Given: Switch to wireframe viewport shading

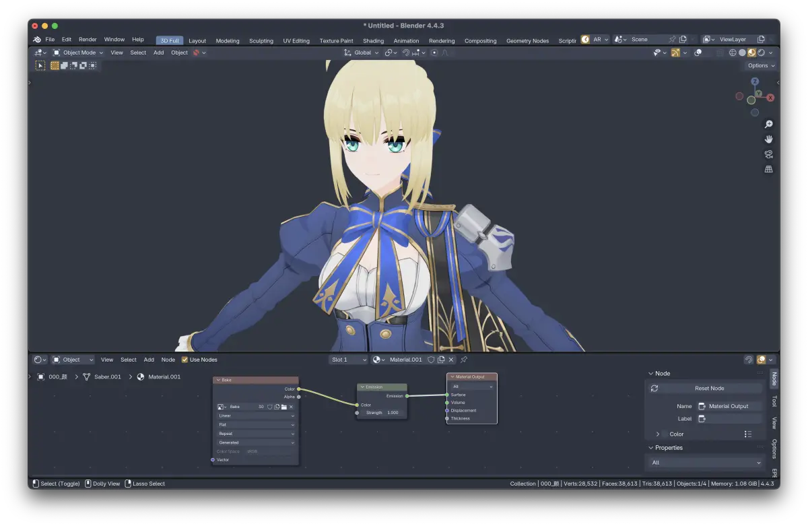Looking at the screenshot, I should [733, 53].
